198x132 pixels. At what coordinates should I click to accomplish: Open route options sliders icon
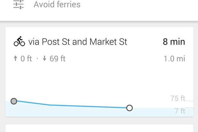[x=19, y=4]
